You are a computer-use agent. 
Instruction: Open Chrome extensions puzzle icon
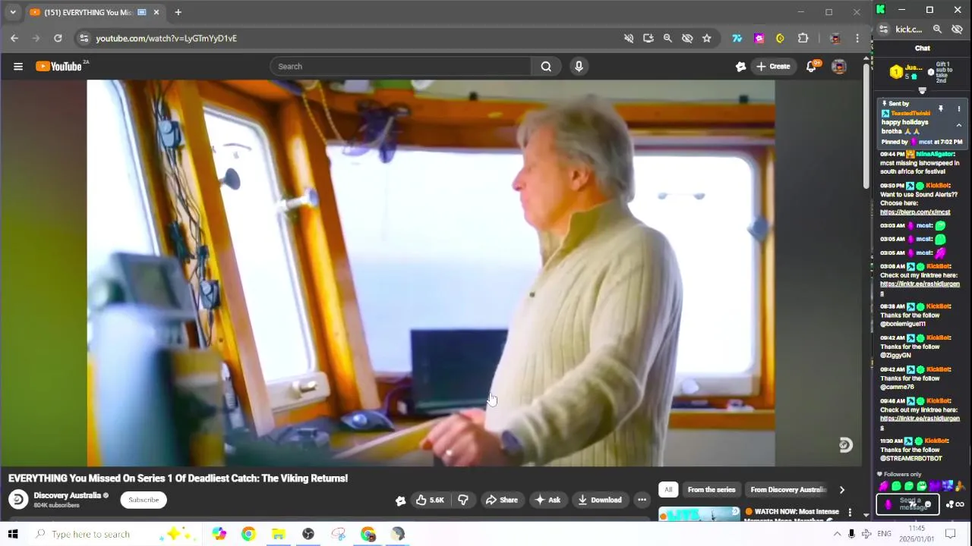(803, 38)
